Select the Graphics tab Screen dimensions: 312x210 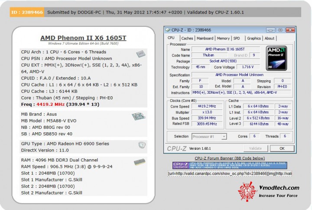pyautogui.click(x=253, y=38)
